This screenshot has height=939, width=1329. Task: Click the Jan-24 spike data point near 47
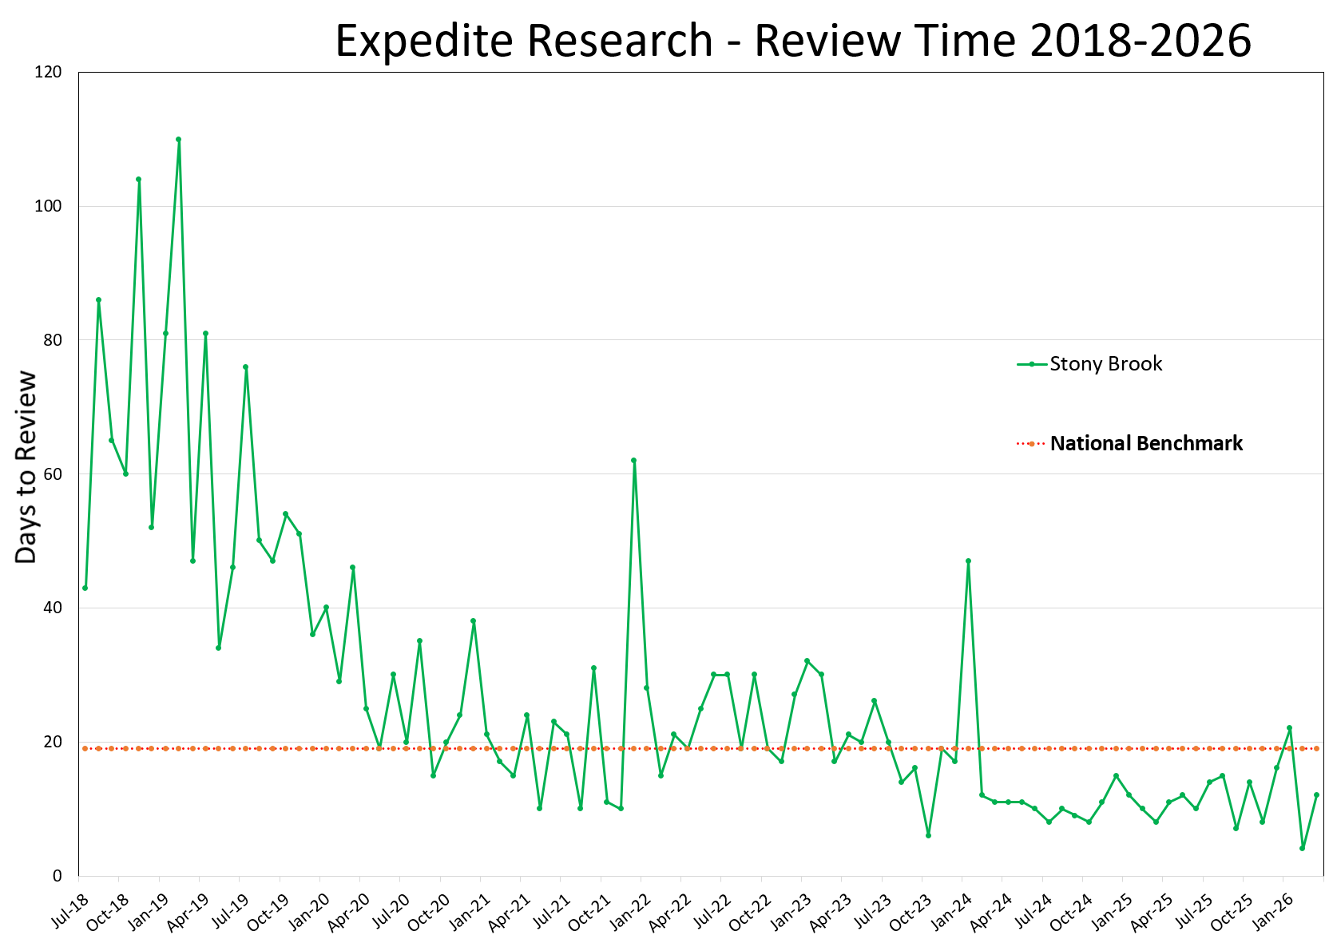966,561
